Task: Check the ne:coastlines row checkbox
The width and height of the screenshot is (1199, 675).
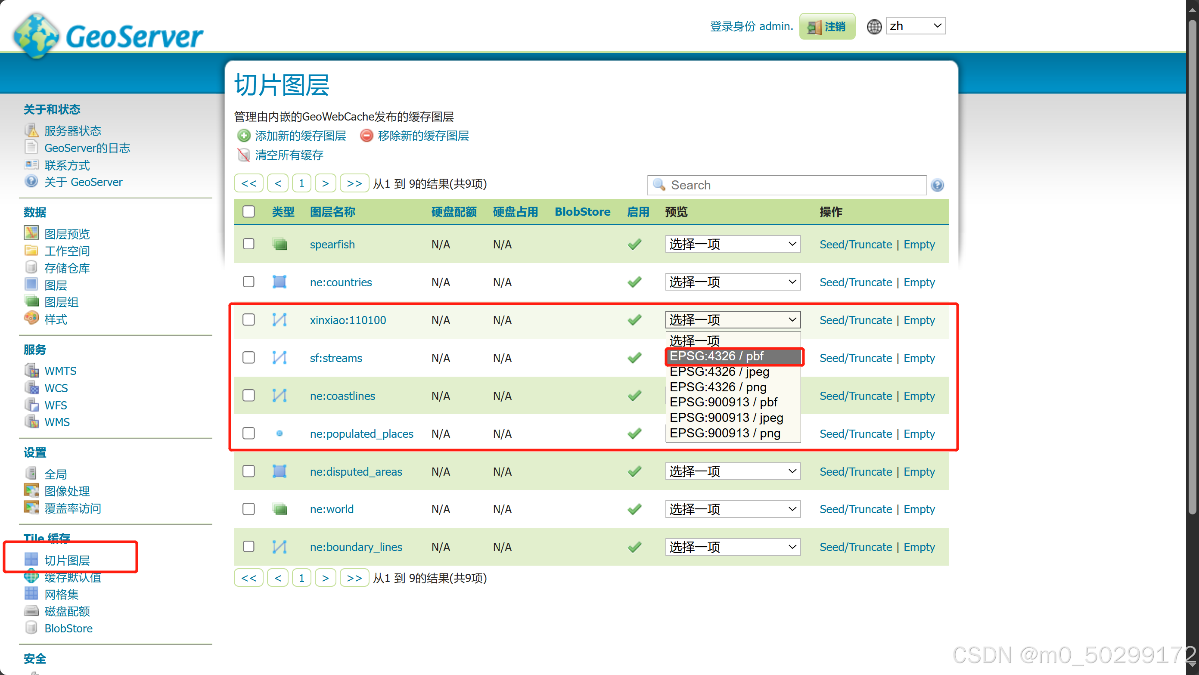Action: coord(248,396)
